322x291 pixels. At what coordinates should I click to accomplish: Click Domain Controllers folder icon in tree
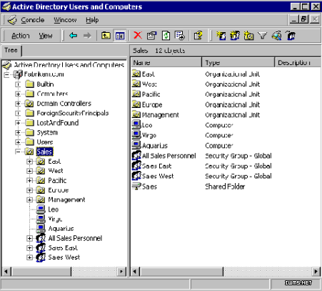29,104
